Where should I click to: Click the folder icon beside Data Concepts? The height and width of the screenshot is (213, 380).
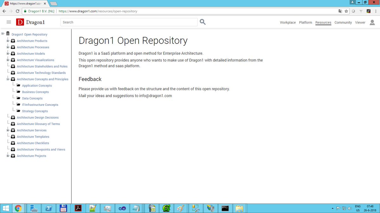click(x=18, y=98)
